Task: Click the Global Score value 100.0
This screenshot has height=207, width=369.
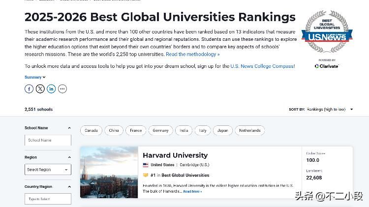Action: [312, 160]
